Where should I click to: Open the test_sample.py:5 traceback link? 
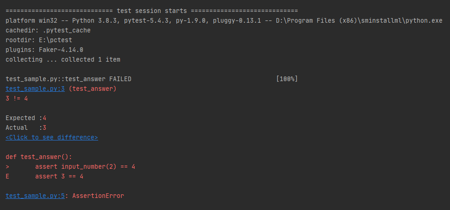35,196
